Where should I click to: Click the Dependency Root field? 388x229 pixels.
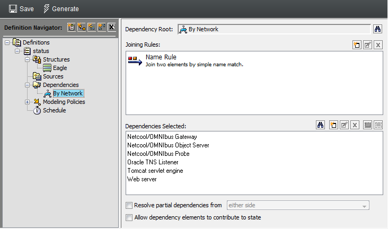point(274,29)
